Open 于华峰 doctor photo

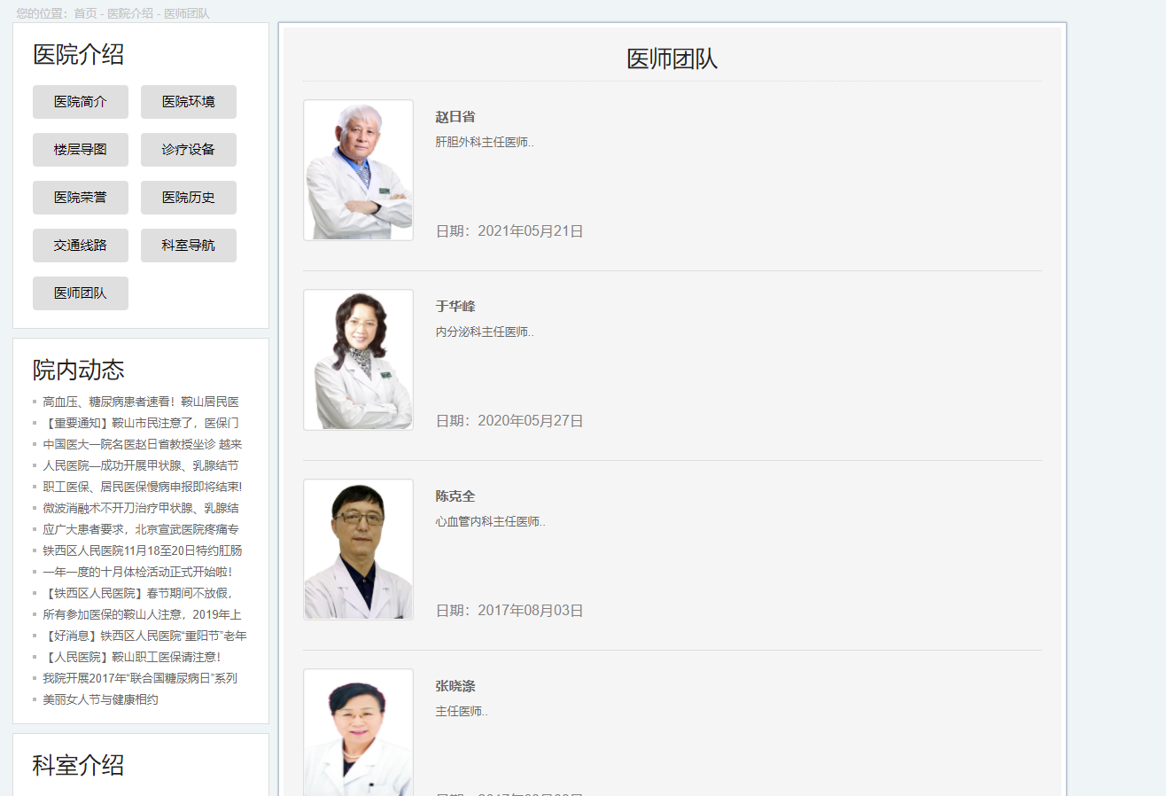[x=358, y=360]
